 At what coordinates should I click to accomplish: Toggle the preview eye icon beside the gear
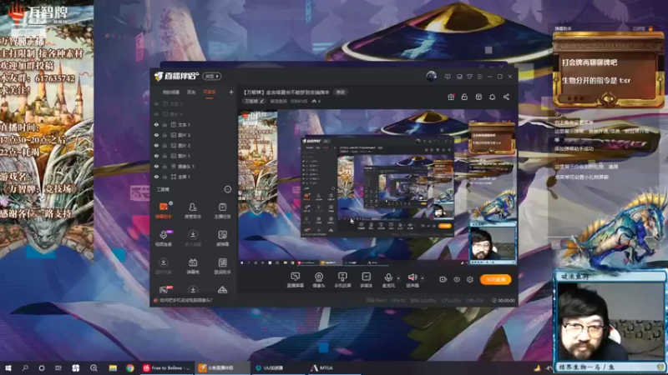click(x=457, y=279)
